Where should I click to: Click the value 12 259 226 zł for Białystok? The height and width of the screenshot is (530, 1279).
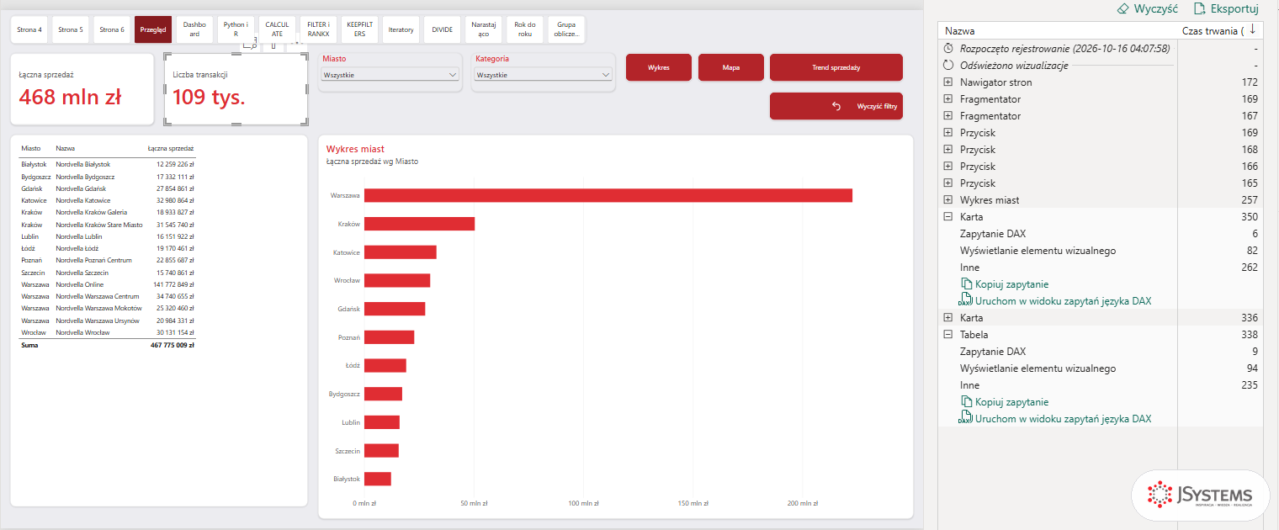coord(175,165)
